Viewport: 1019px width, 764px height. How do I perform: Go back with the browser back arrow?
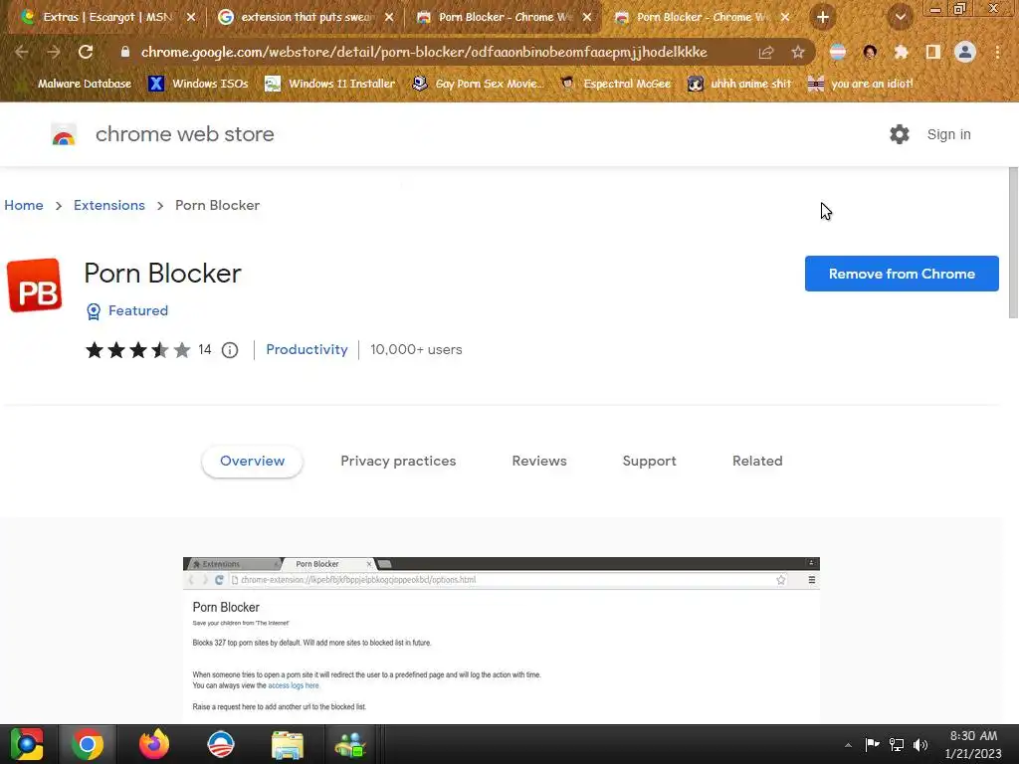coord(22,52)
